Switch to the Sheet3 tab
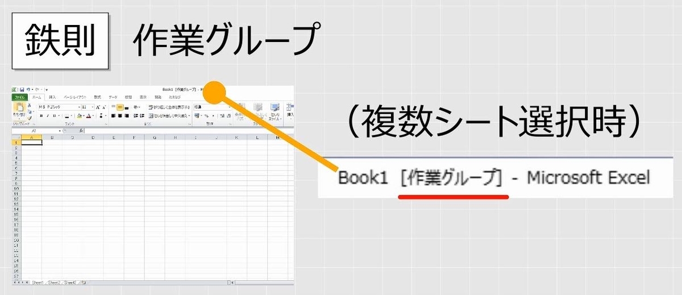 [70, 282]
